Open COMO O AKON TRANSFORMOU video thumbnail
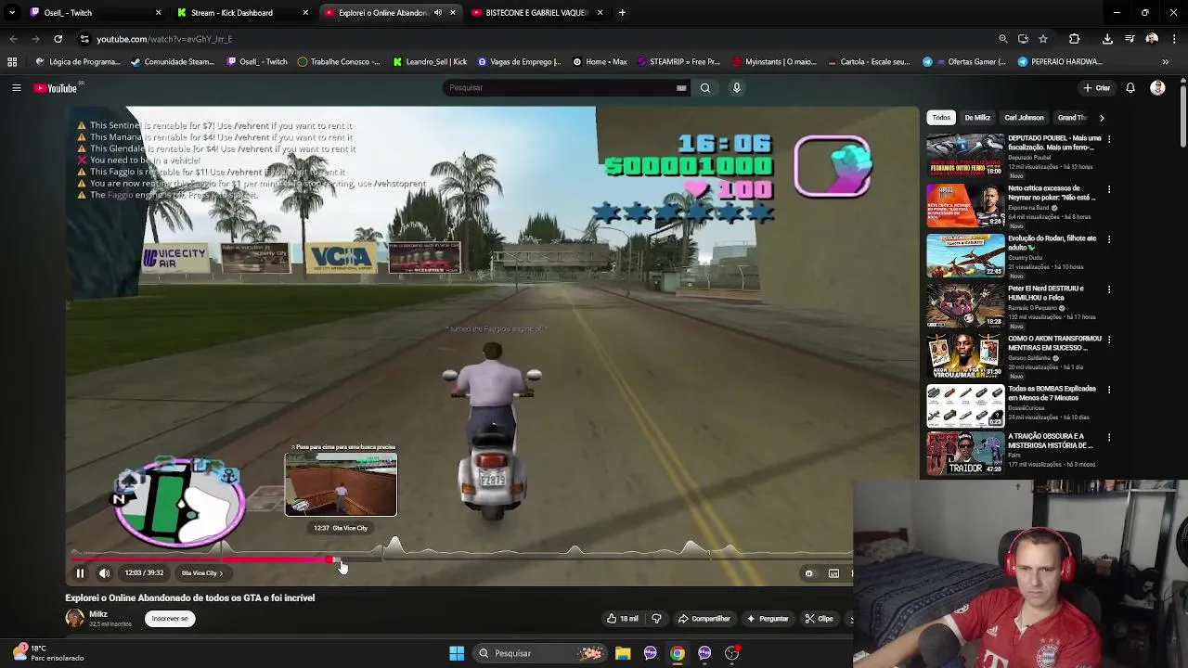The height and width of the screenshot is (668, 1188). pyautogui.click(x=965, y=355)
